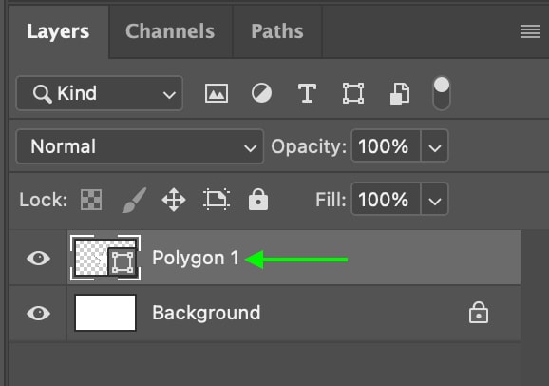549x386 pixels.
Task: Open the Normal blend mode dropdown
Action: click(x=140, y=146)
